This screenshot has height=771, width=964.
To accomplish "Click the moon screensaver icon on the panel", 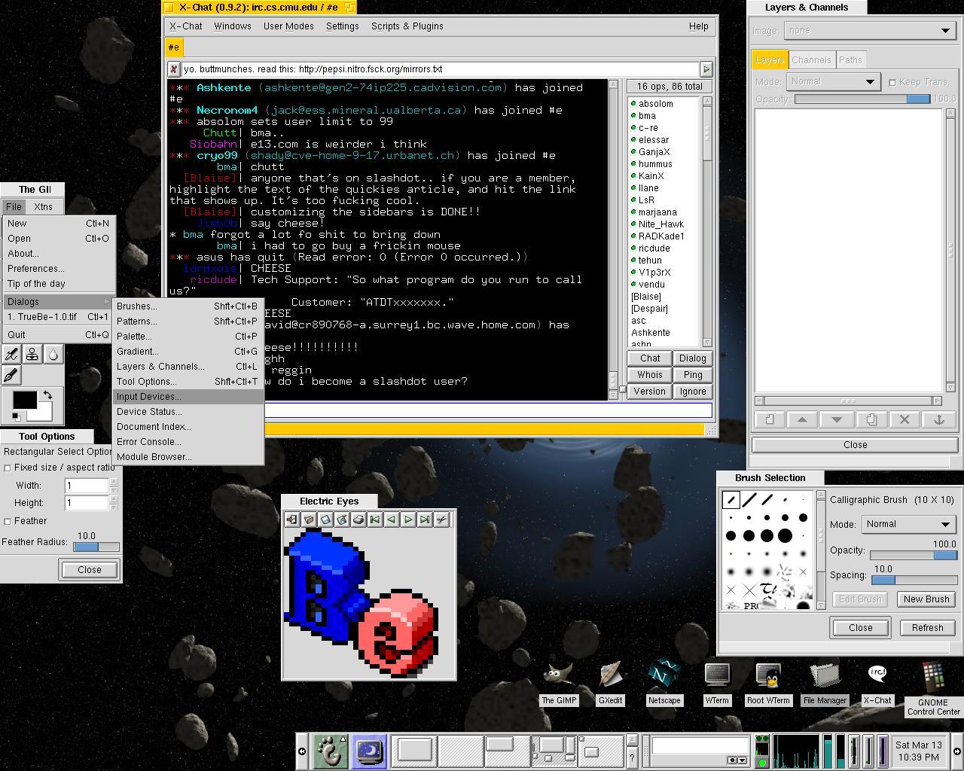I will [369, 751].
